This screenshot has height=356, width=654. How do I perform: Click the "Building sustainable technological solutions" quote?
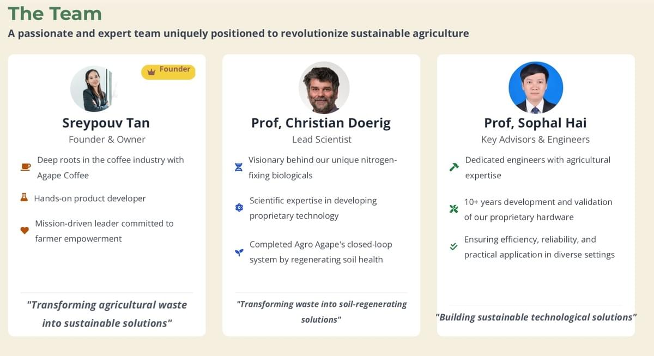point(536,317)
